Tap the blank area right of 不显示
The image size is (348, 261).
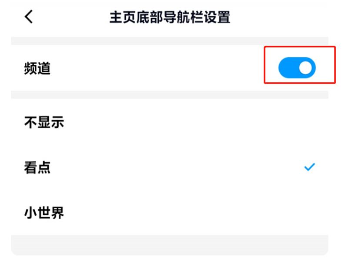click(195, 122)
